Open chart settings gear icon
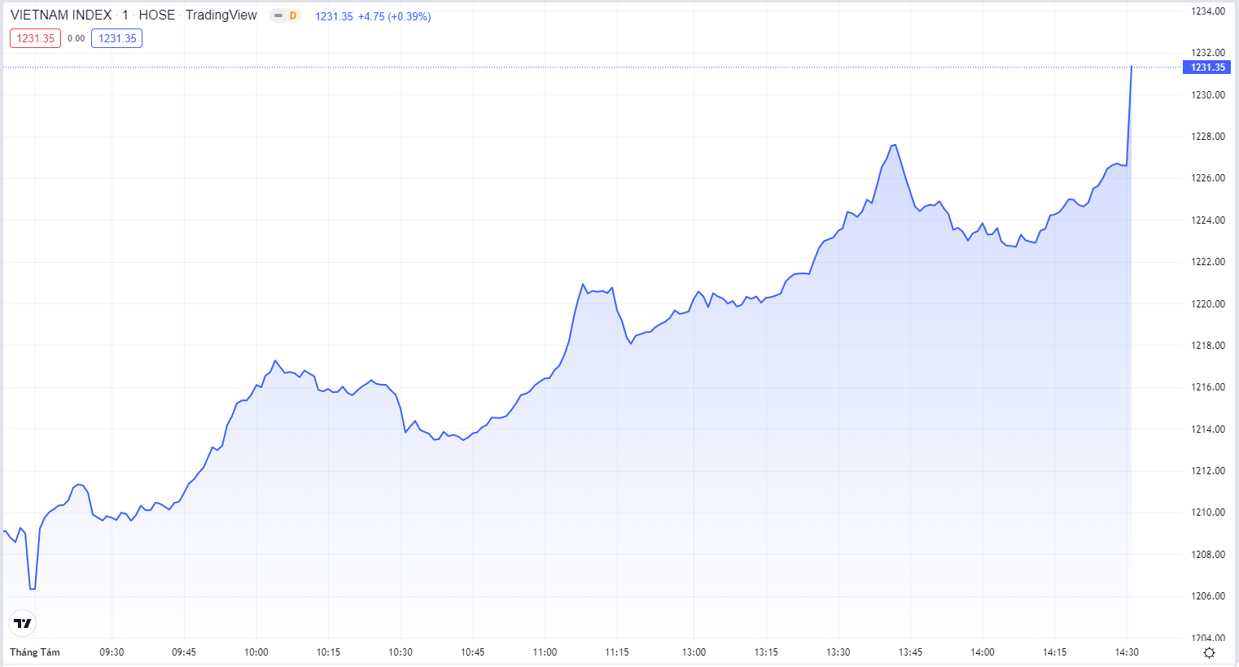 (x=1209, y=652)
